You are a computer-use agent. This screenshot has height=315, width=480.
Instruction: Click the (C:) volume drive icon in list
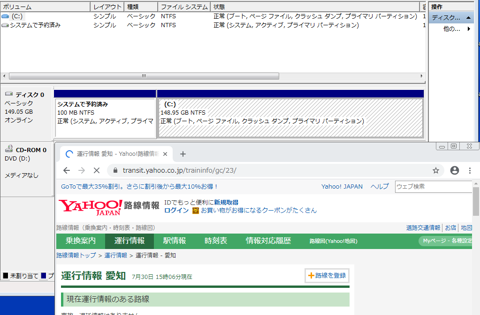pos(5,16)
